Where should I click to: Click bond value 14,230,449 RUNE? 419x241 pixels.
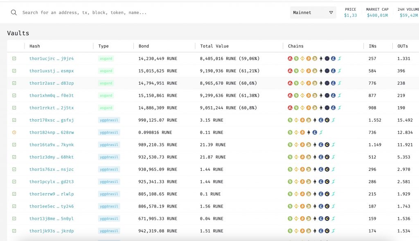tap(158, 58)
